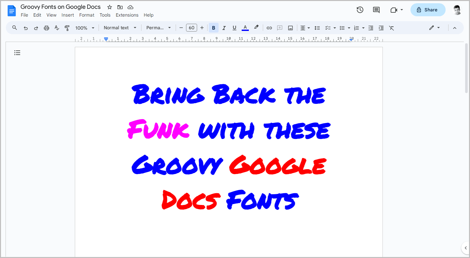The width and height of the screenshot is (470, 258).
Task: Expand numbered list options arrow
Action: click(363, 28)
